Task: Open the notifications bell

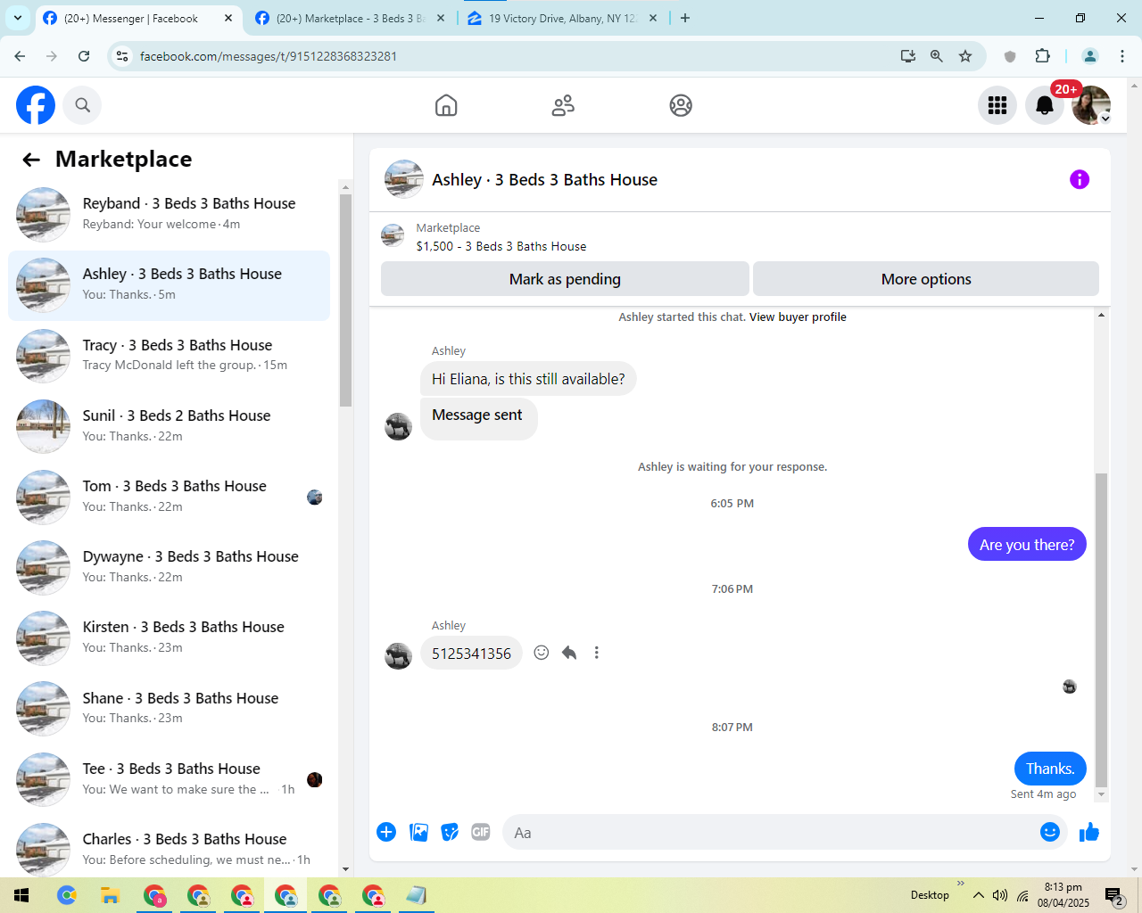Action: click(x=1045, y=105)
